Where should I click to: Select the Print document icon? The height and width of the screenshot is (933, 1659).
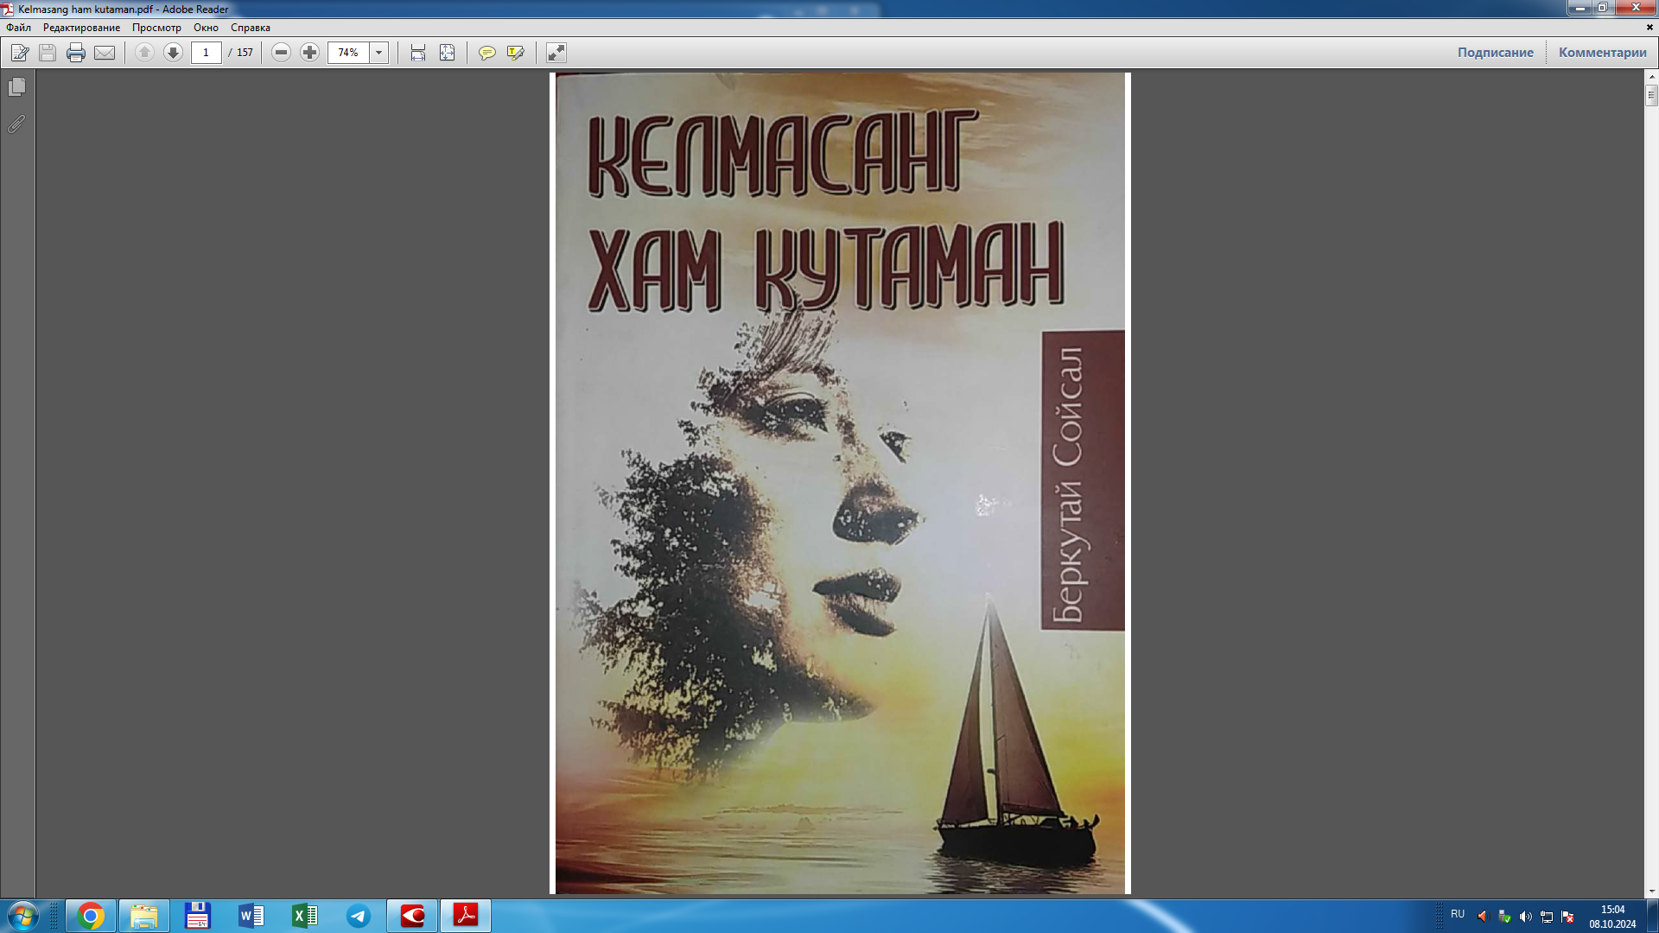coord(76,53)
